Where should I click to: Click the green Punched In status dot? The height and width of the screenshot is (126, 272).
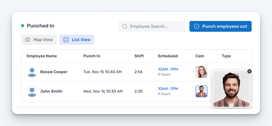[x=23, y=26]
